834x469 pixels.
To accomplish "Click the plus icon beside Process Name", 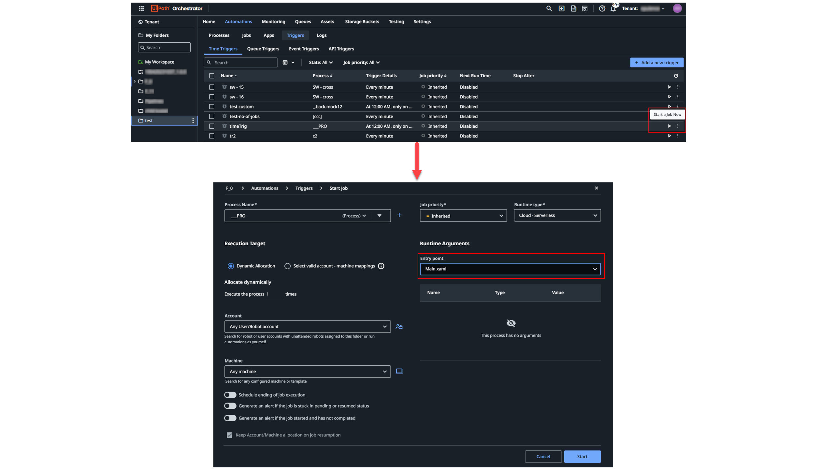I will pyautogui.click(x=399, y=215).
